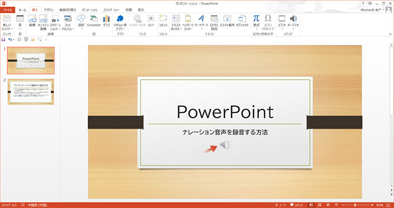The image size is (394, 208).
Task: Start slideshow from status bar icon
Action: coord(336,205)
